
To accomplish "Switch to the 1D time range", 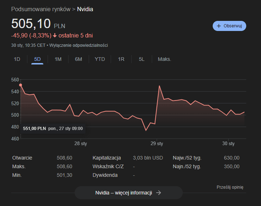I will [x=17, y=59].
